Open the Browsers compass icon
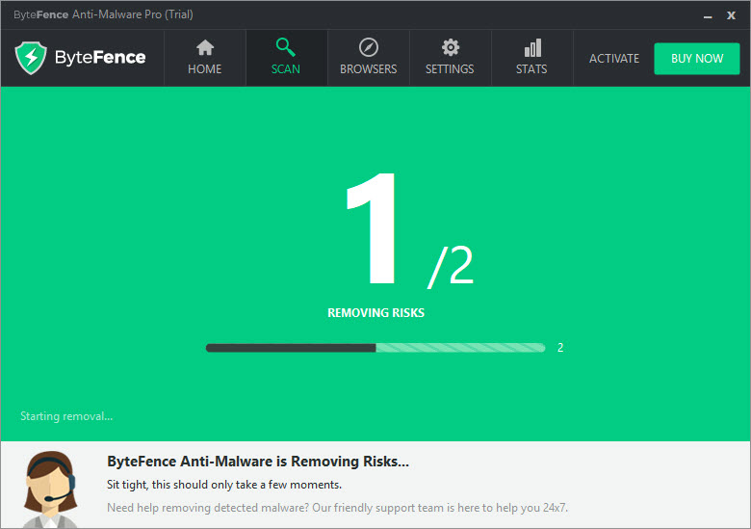 [x=369, y=47]
